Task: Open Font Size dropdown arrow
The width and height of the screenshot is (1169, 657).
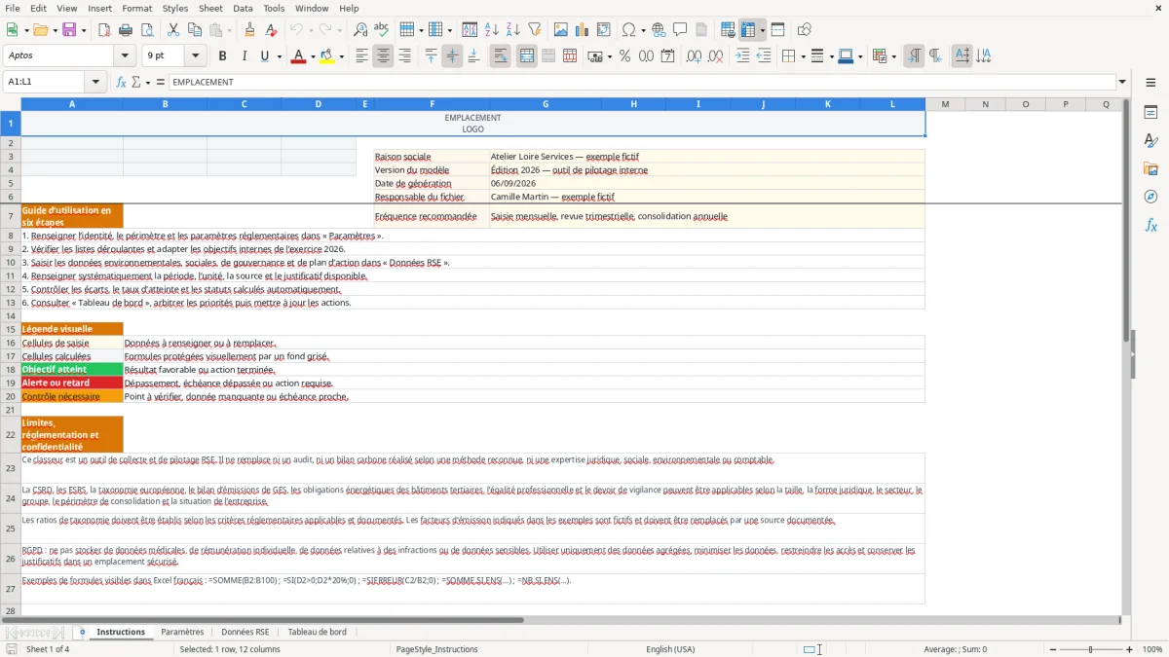Action: click(x=196, y=56)
